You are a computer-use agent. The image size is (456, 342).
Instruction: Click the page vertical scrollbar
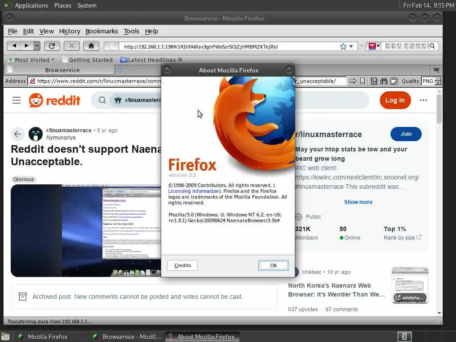pyautogui.click(x=439, y=203)
